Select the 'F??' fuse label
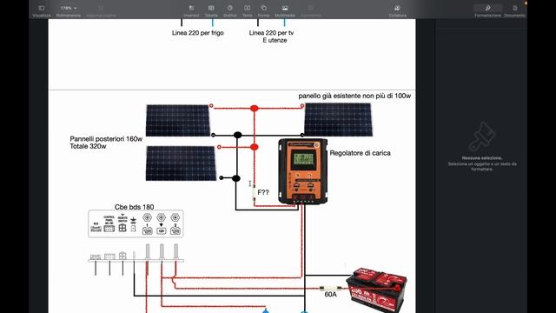Viewport: 556px width, 313px height. (263, 192)
